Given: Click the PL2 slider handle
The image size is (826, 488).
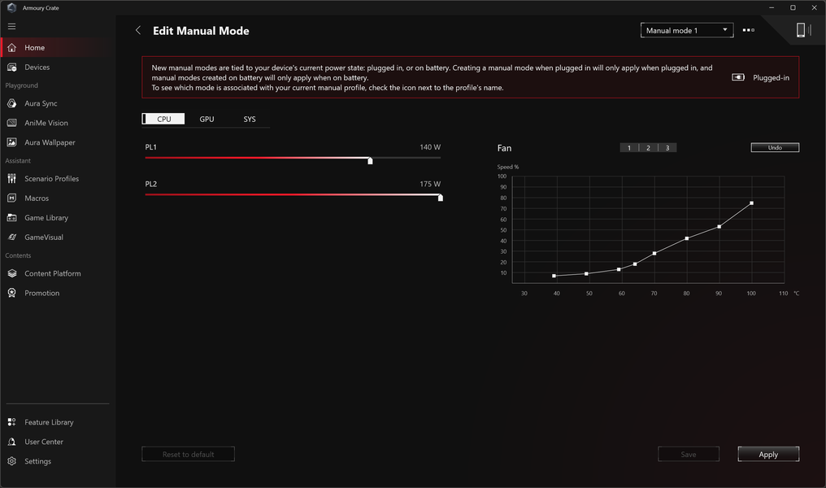Looking at the screenshot, I should [x=441, y=197].
